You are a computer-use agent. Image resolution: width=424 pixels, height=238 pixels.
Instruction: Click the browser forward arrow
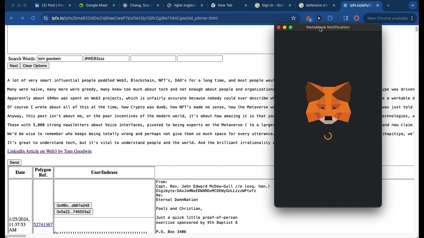click(22, 18)
